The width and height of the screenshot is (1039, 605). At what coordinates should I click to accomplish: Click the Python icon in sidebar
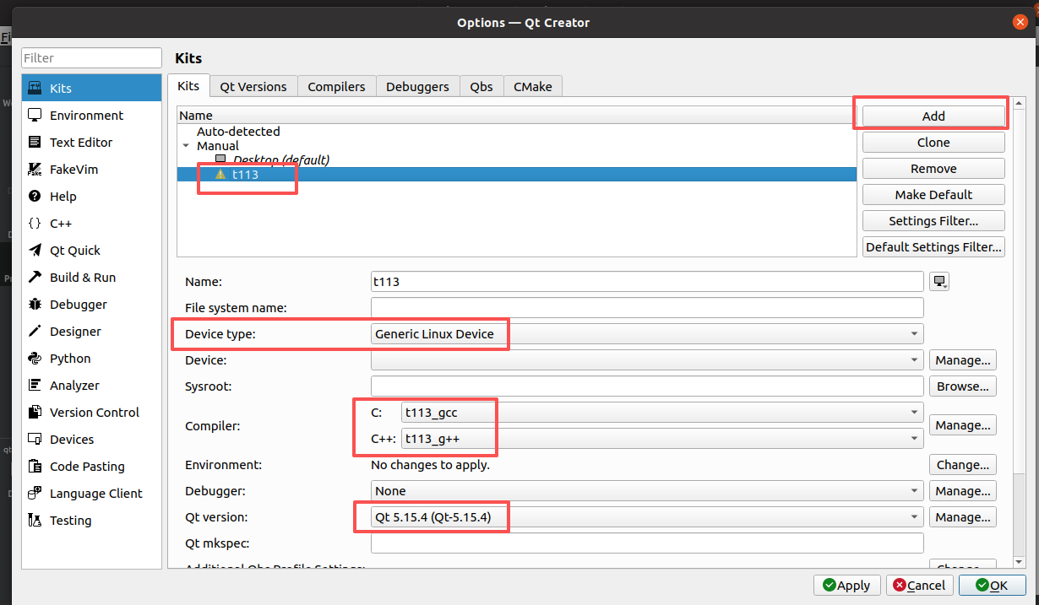35,359
